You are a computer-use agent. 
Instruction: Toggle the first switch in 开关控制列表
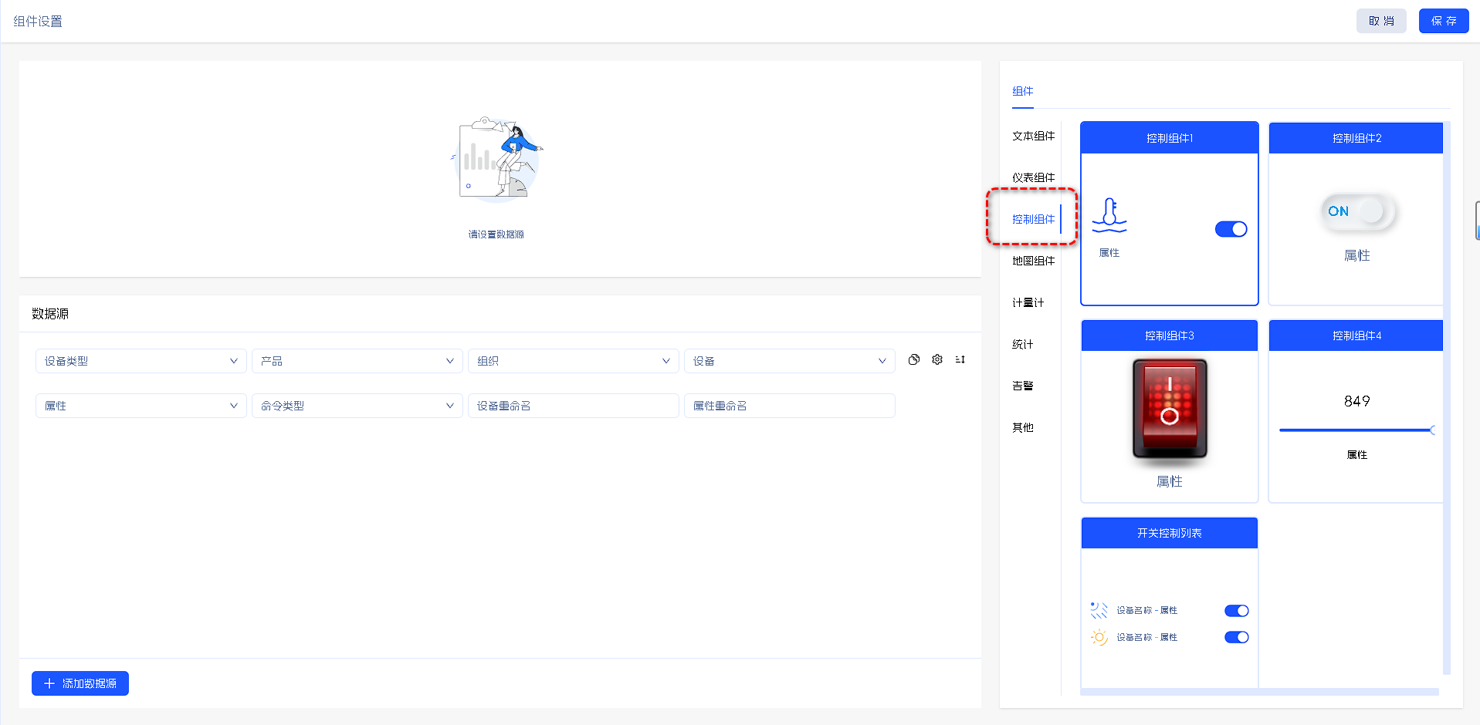(1236, 611)
